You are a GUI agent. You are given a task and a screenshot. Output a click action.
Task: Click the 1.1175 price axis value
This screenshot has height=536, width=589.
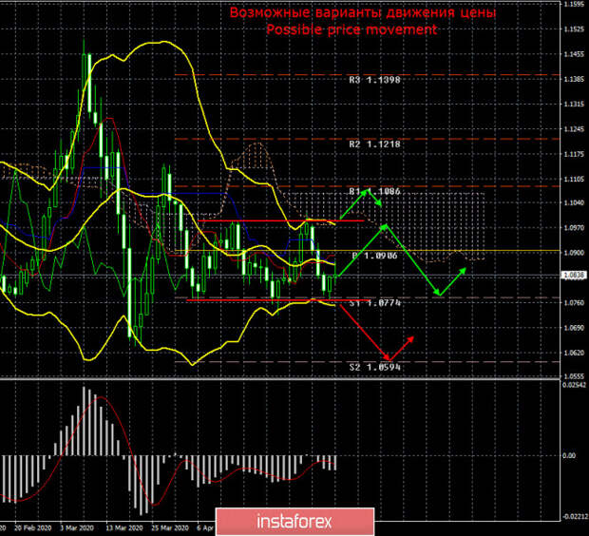(574, 155)
